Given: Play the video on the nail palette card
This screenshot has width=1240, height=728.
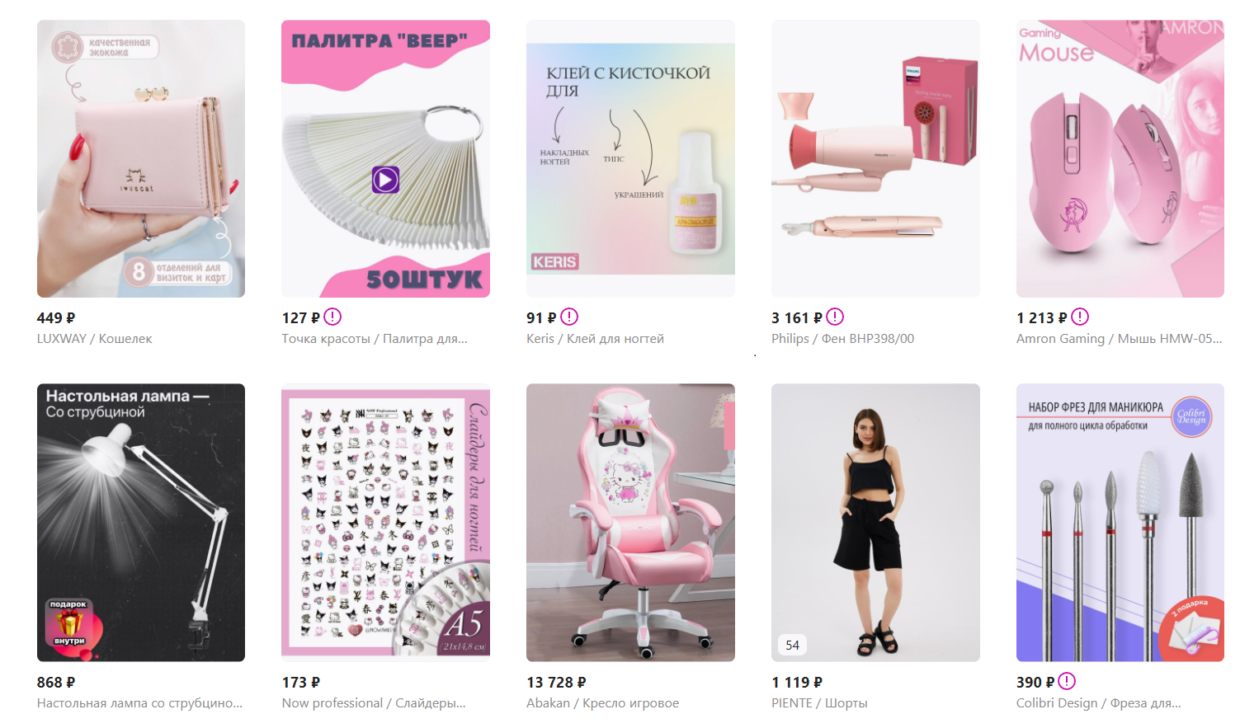Looking at the screenshot, I should click(385, 179).
